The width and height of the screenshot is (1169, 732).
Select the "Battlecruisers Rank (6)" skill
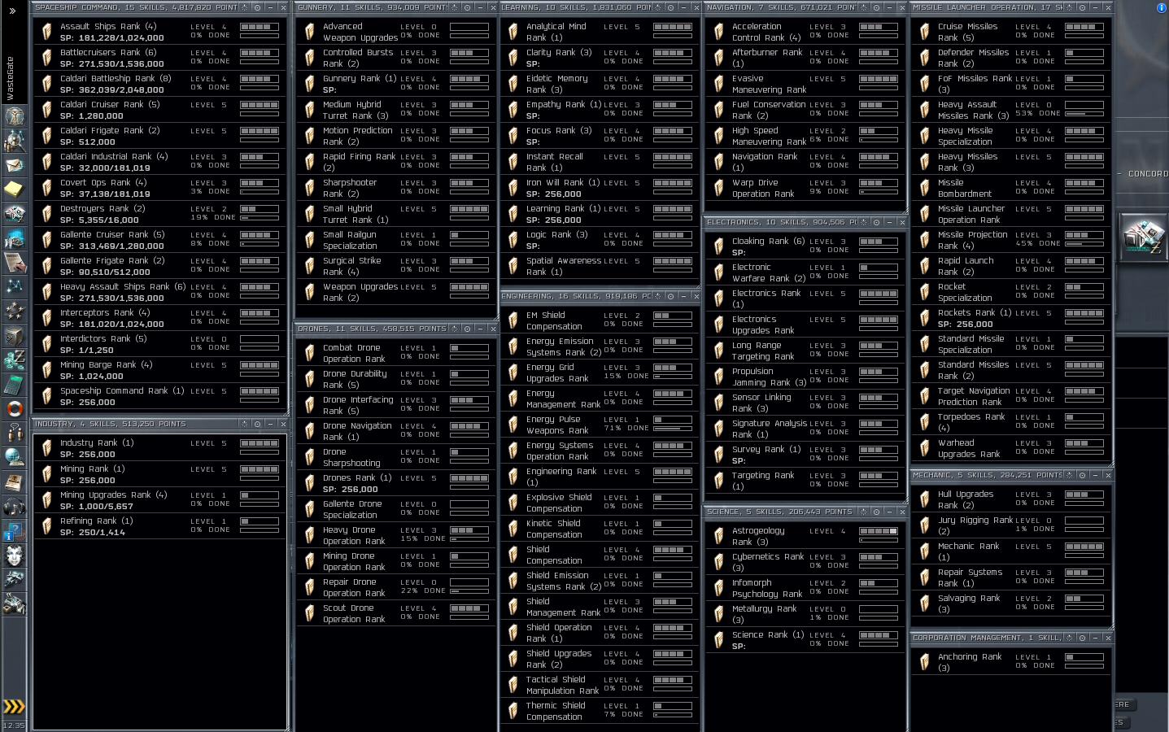(159, 58)
